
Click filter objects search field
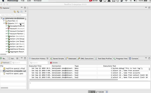pos(13,15)
